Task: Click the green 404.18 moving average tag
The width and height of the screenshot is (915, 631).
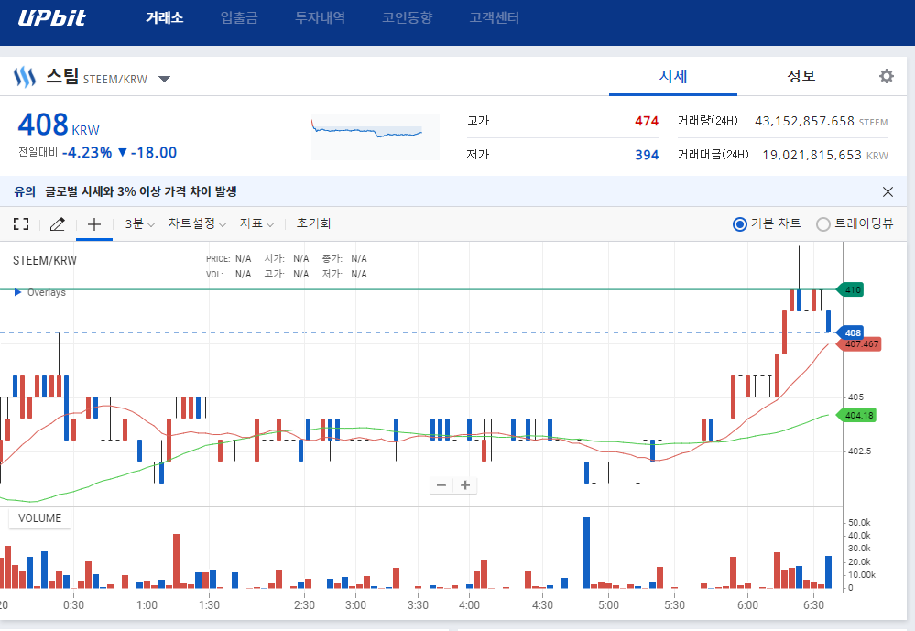Action: pyautogui.click(x=856, y=415)
